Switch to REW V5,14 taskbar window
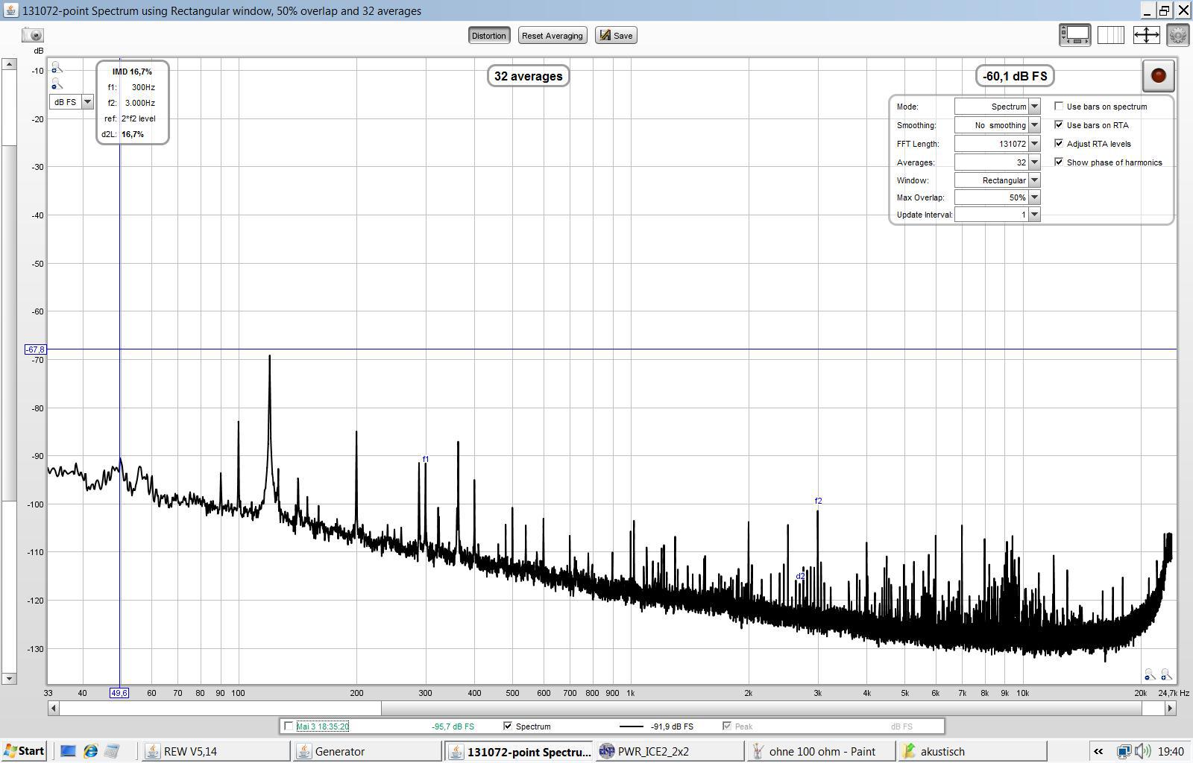 [x=215, y=751]
